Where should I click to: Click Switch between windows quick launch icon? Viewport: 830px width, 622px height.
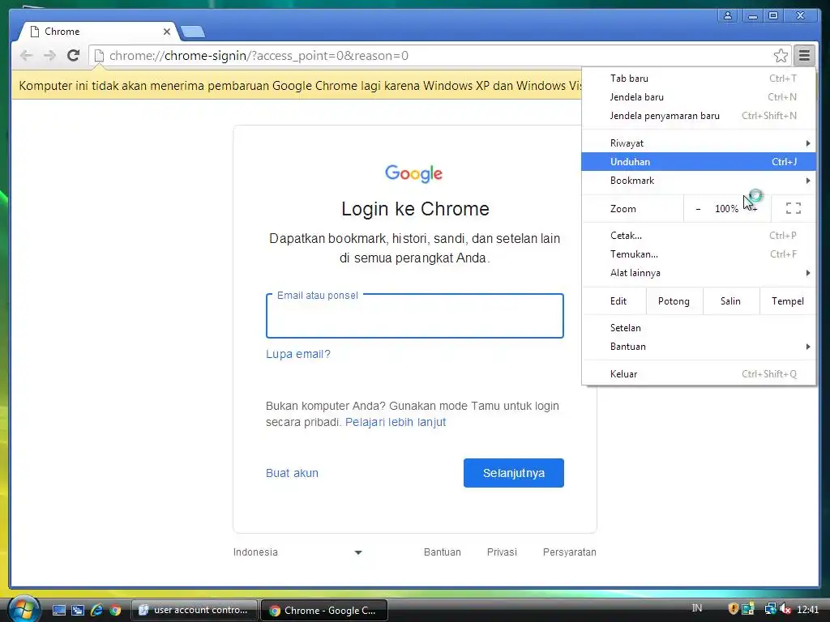[78, 610]
